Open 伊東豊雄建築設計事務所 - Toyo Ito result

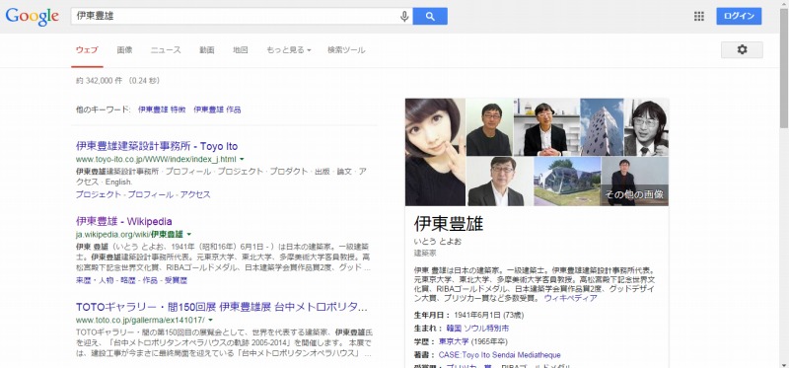point(157,146)
